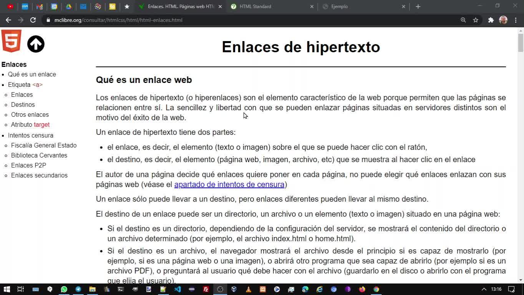Open Task View on the taskbar

pyautogui.click(x=21, y=289)
